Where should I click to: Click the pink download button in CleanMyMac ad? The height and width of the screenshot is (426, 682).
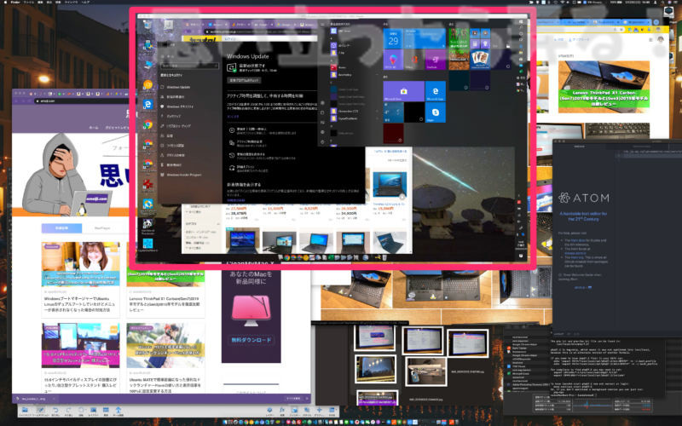pos(251,340)
